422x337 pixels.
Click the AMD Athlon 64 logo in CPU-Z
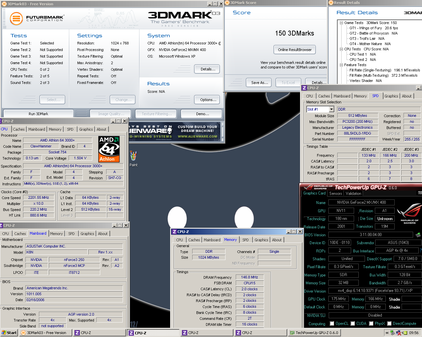(x=109, y=149)
